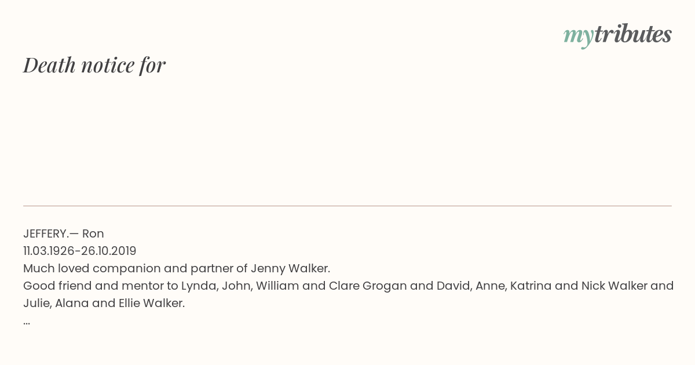Expand the notice via the trailing ellipsis
Screen dimensions: 695x365
point(27,322)
